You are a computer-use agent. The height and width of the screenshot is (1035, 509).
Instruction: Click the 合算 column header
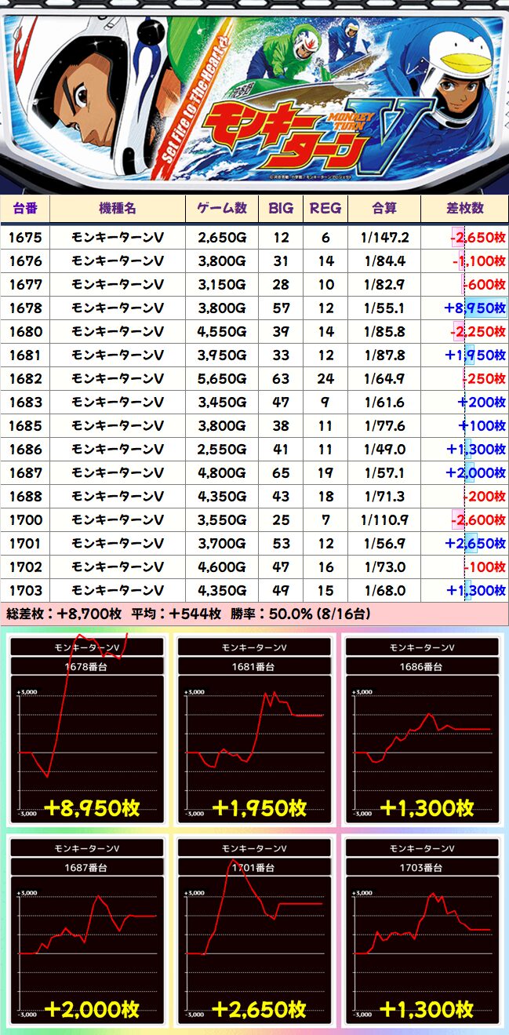pos(384,208)
